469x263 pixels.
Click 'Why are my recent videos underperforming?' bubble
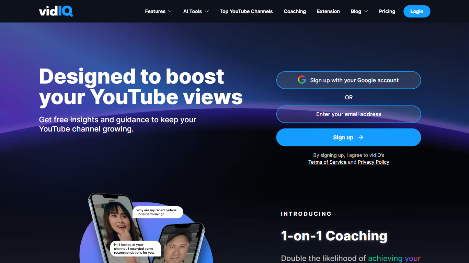158,212
